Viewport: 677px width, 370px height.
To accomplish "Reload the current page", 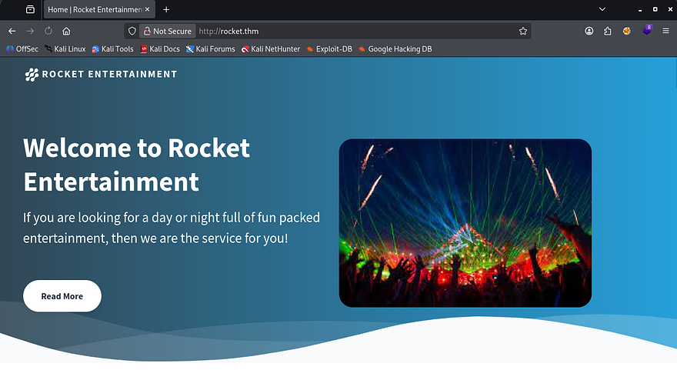I will [48, 32].
